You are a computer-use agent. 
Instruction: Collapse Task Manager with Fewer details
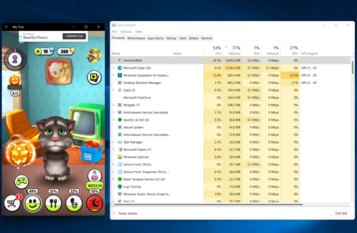[x=126, y=213]
